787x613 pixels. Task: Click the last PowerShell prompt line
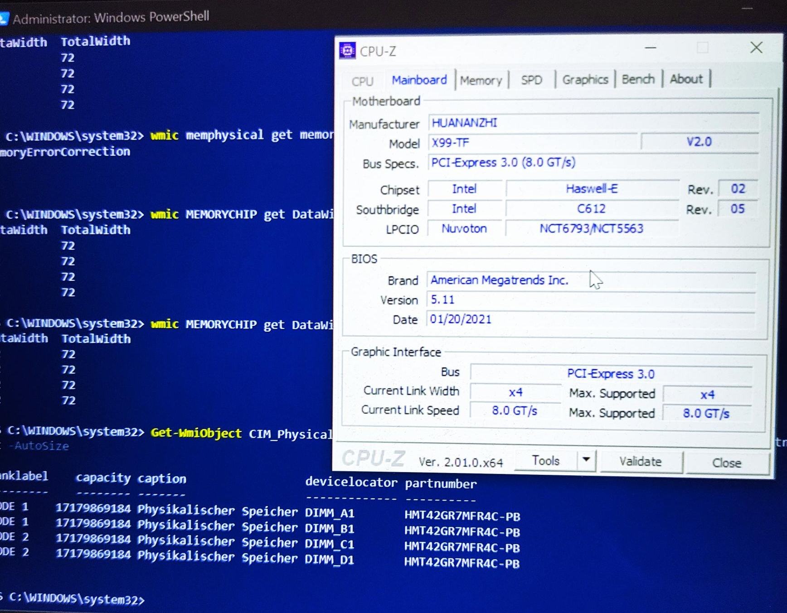(x=73, y=599)
